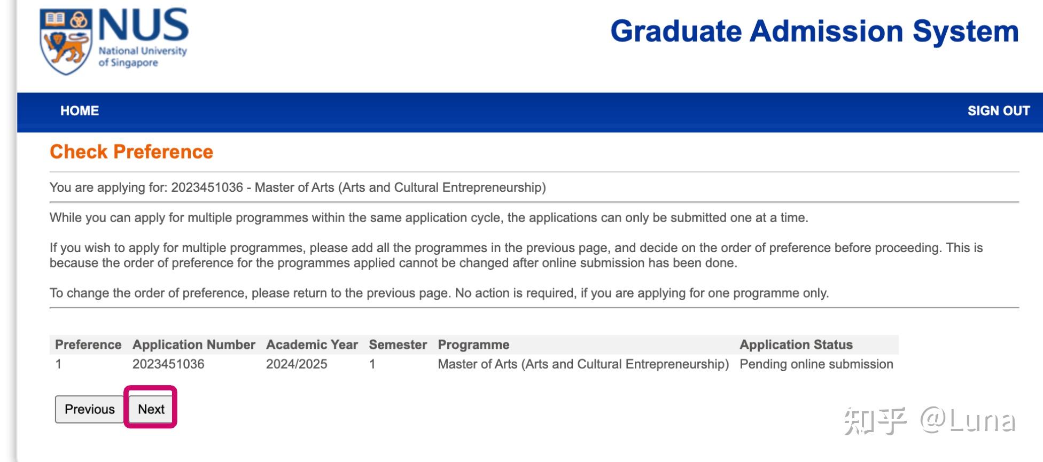Click the Semester column header
Screen dimensions: 1043x462
coord(398,344)
